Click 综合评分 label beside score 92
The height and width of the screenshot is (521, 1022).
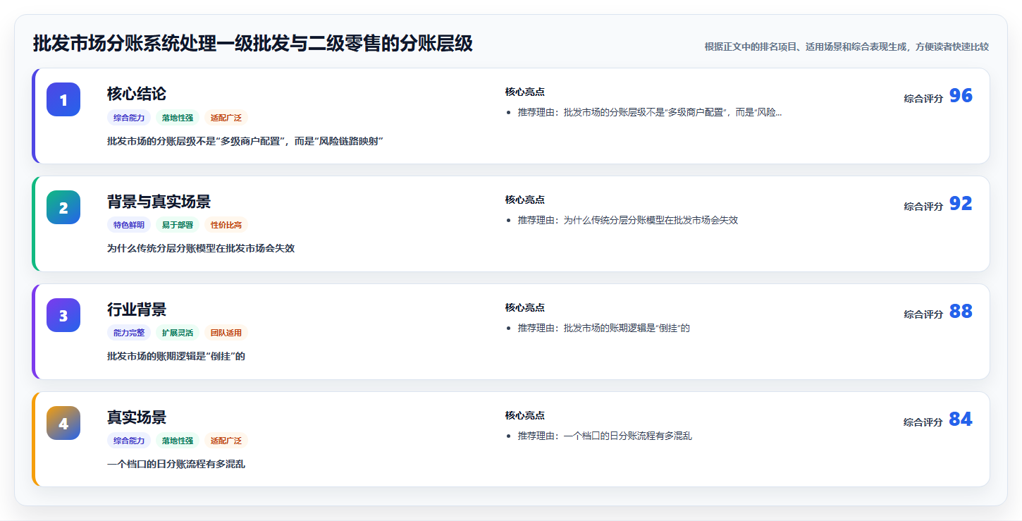(923, 207)
